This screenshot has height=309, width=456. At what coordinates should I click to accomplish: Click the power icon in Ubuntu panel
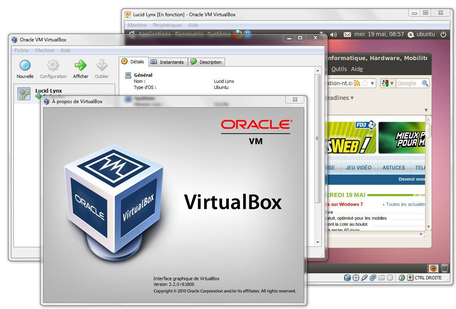443,34
